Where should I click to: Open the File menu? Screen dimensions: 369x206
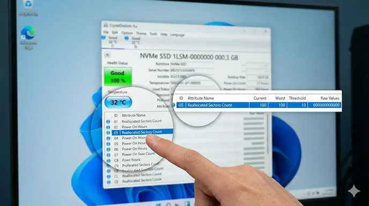[106, 32]
